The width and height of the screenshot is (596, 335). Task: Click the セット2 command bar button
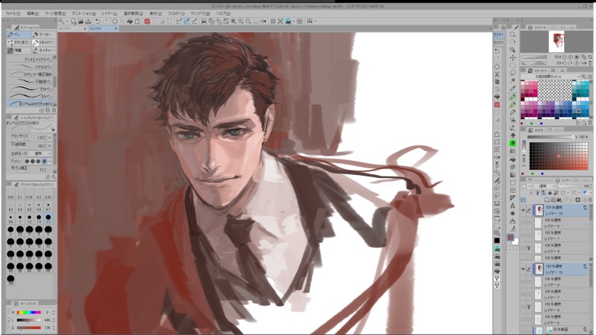point(498,42)
